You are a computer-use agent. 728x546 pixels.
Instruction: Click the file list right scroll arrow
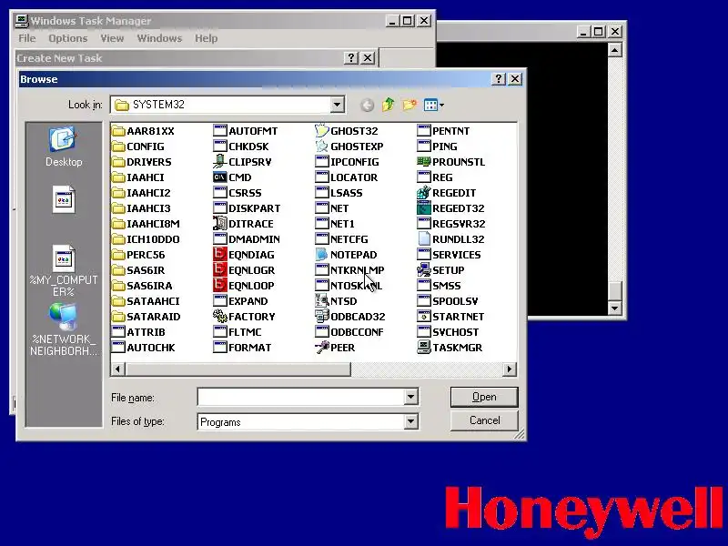(x=510, y=369)
